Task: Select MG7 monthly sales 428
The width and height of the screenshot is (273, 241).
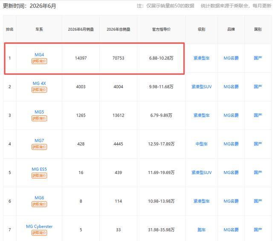Action: (x=81, y=144)
